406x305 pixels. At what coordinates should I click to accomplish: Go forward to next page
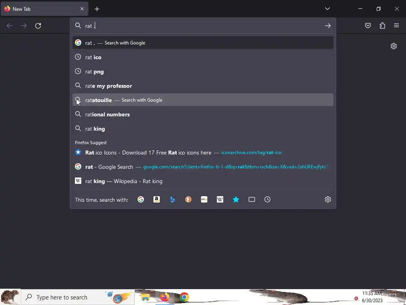(x=24, y=26)
